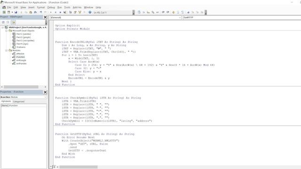Click the (Name) iFunction property field
This screenshot has height=169, width=301.
[24, 105]
